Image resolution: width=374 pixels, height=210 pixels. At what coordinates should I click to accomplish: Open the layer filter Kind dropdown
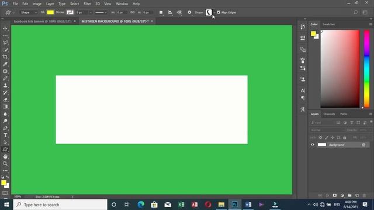click(x=321, y=123)
